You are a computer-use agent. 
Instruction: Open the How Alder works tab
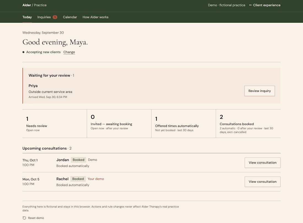96,17
